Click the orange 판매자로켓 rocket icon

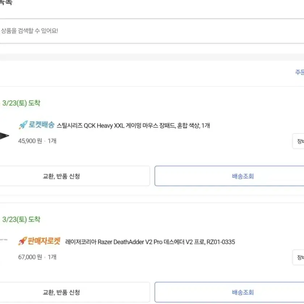pos(22,241)
